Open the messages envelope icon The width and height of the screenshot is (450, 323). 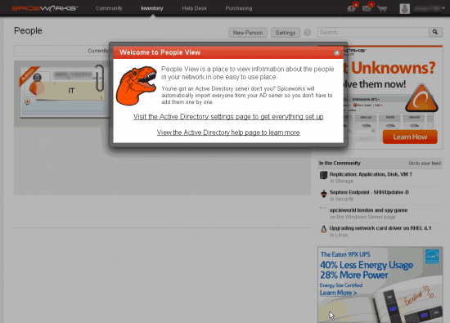(x=367, y=7)
